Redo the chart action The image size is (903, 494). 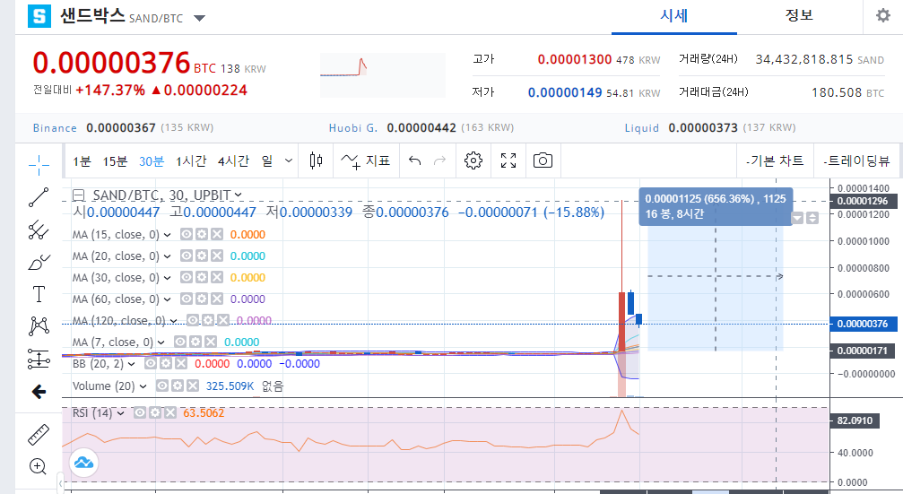pos(439,160)
